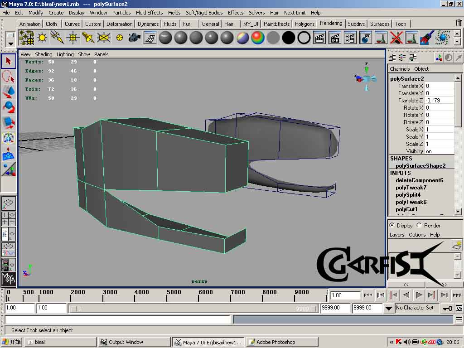Delete shelf item with the trash icon
Image resolution: width=464 pixels, height=348 pixels.
pos(459,23)
